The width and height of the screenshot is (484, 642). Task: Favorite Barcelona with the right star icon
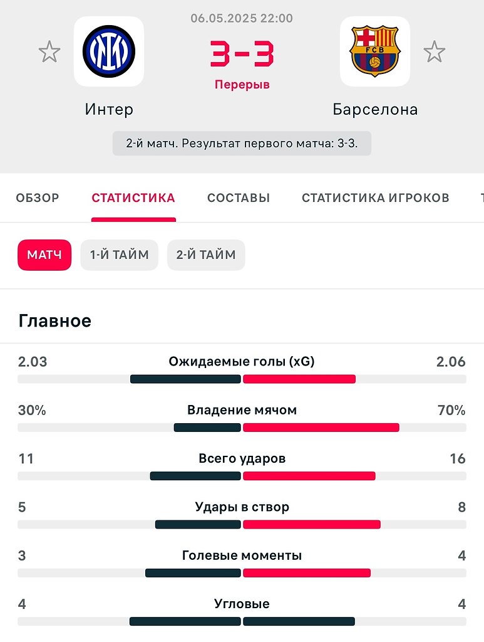[x=434, y=52]
